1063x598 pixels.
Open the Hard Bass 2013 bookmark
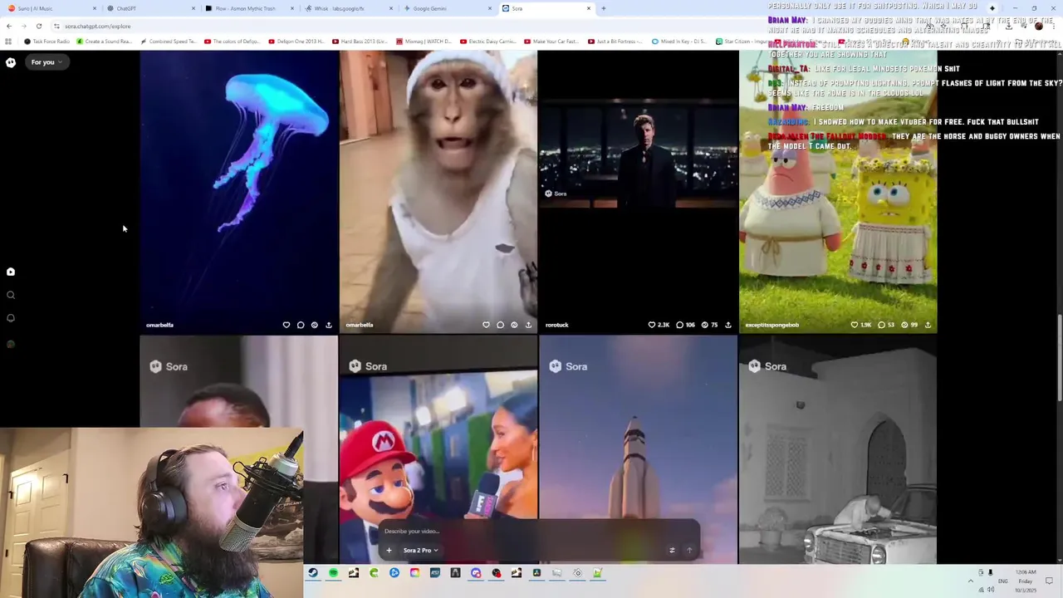pyautogui.click(x=360, y=41)
